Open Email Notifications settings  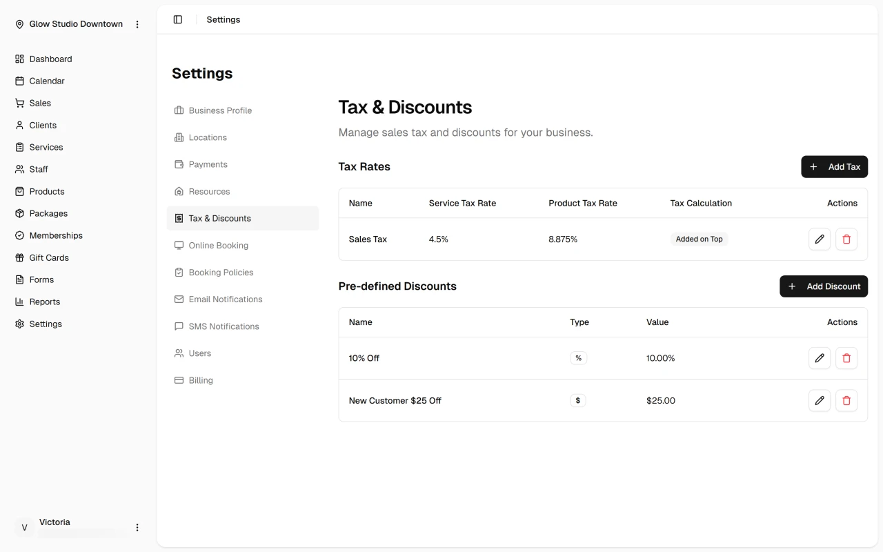click(x=243, y=299)
